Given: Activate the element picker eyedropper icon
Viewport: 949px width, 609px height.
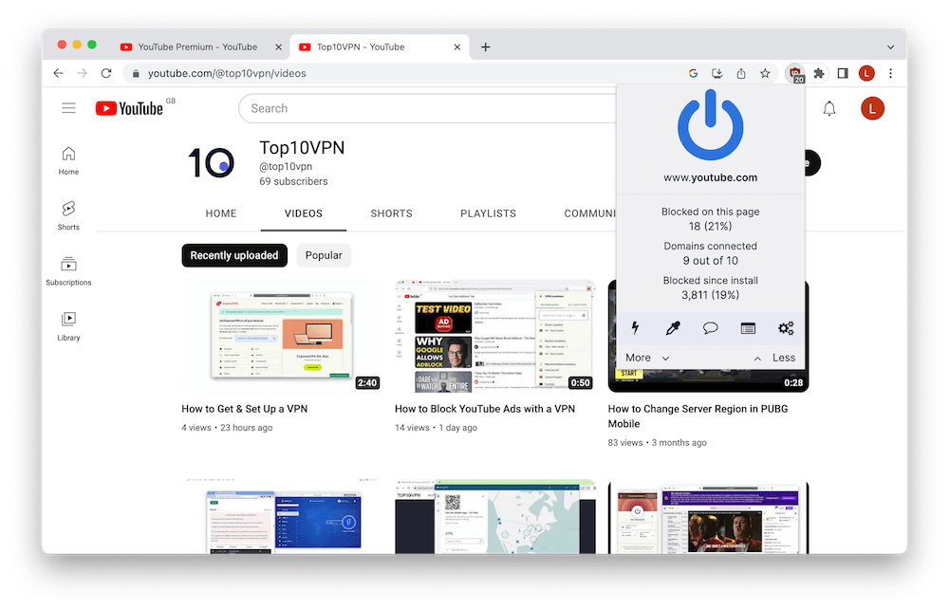Looking at the screenshot, I should point(673,328).
